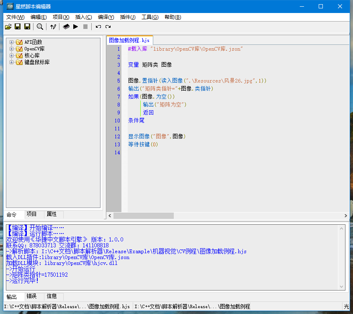The height and width of the screenshot is (314, 353).
Task: Click the checked folder icon beside 键盘鼠标库
Action: pyautogui.click(x=19, y=62)
